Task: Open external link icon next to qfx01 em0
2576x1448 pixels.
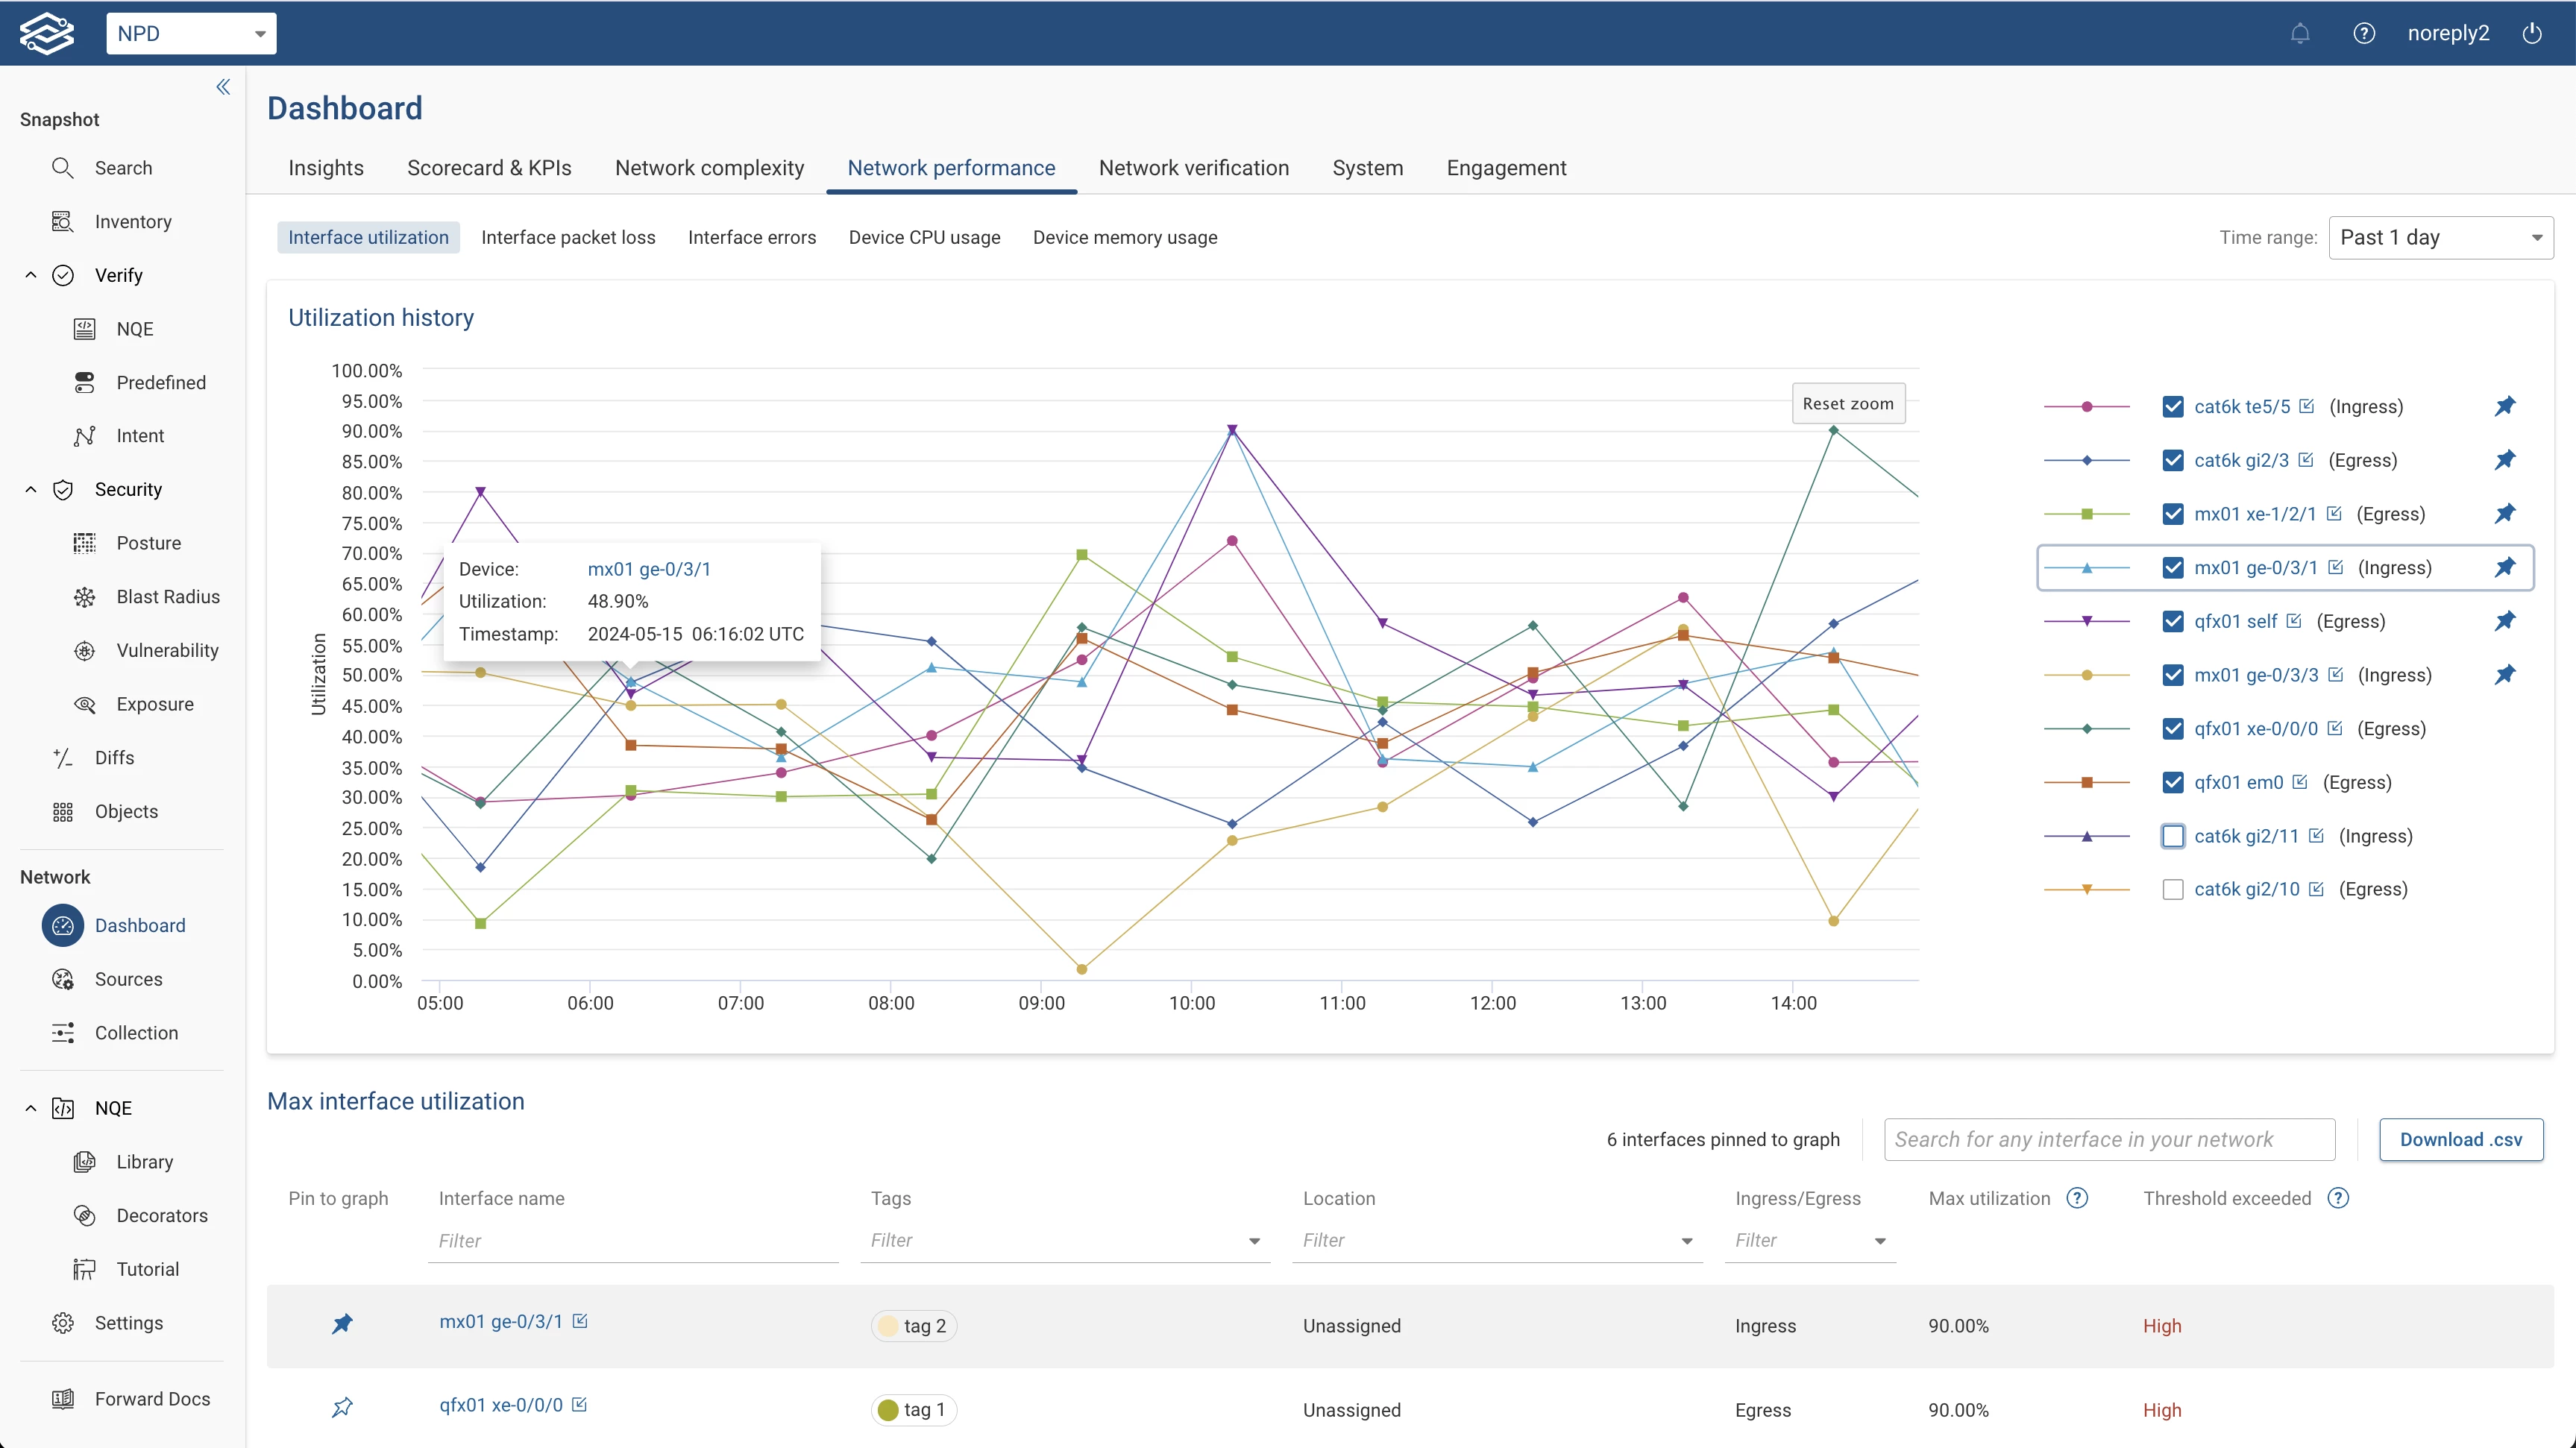Action: coord(2300,782)
